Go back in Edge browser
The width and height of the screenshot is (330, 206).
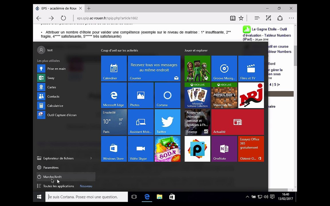point(39,18)
